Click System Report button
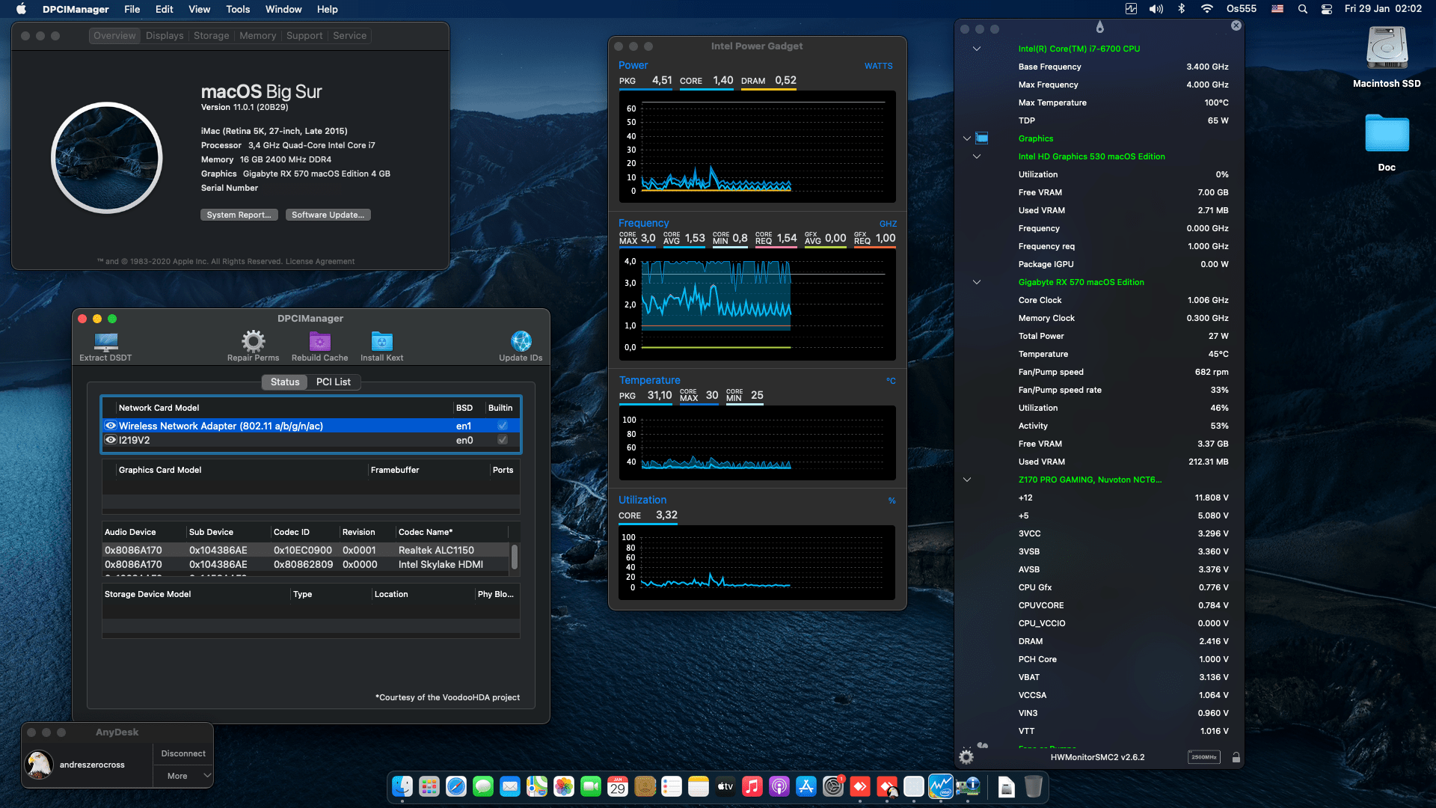1436x808 pixels. tap(239, 215)
